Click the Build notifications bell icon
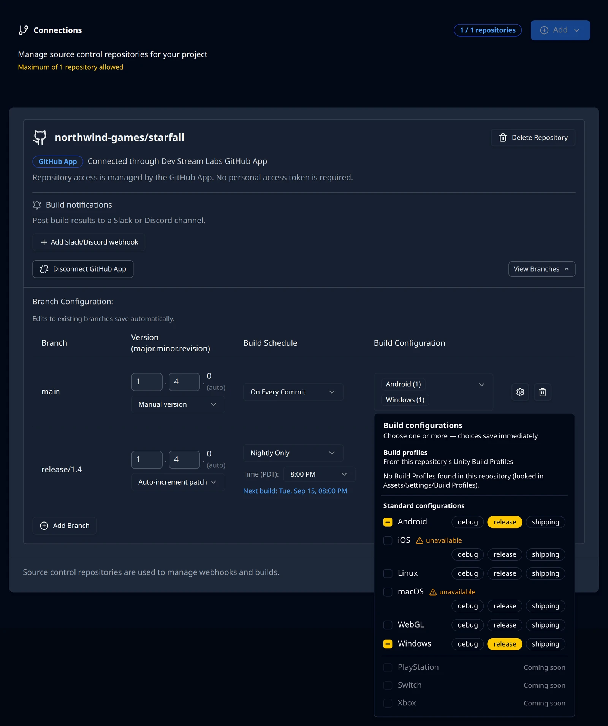Screen dimensions: 608x726 37,205
